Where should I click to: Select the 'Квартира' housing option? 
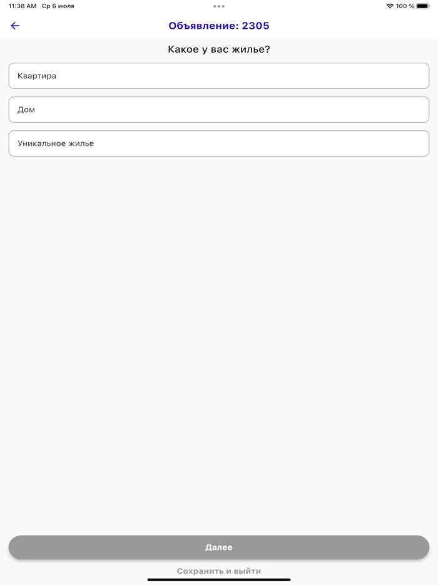coord(219,76)
